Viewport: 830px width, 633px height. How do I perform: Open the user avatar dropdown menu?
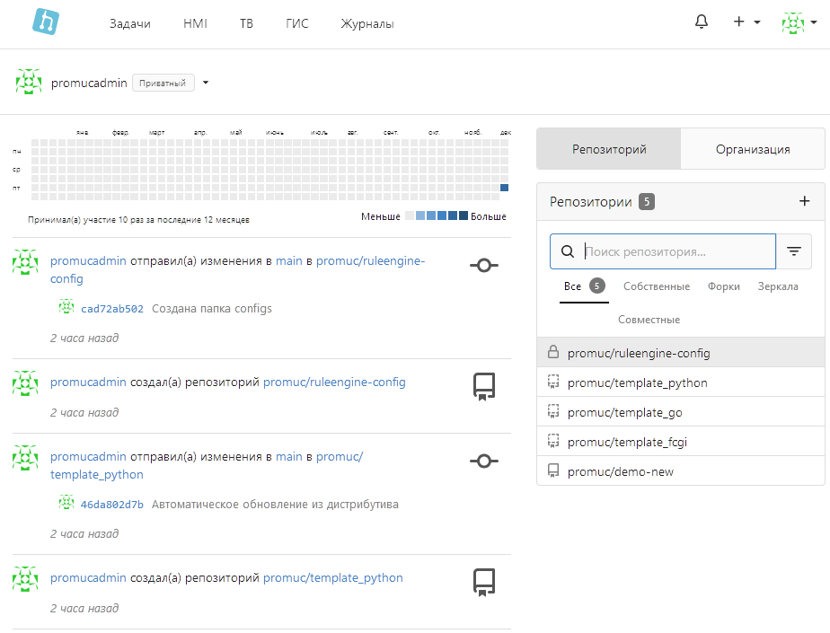[x=798, y=22]
